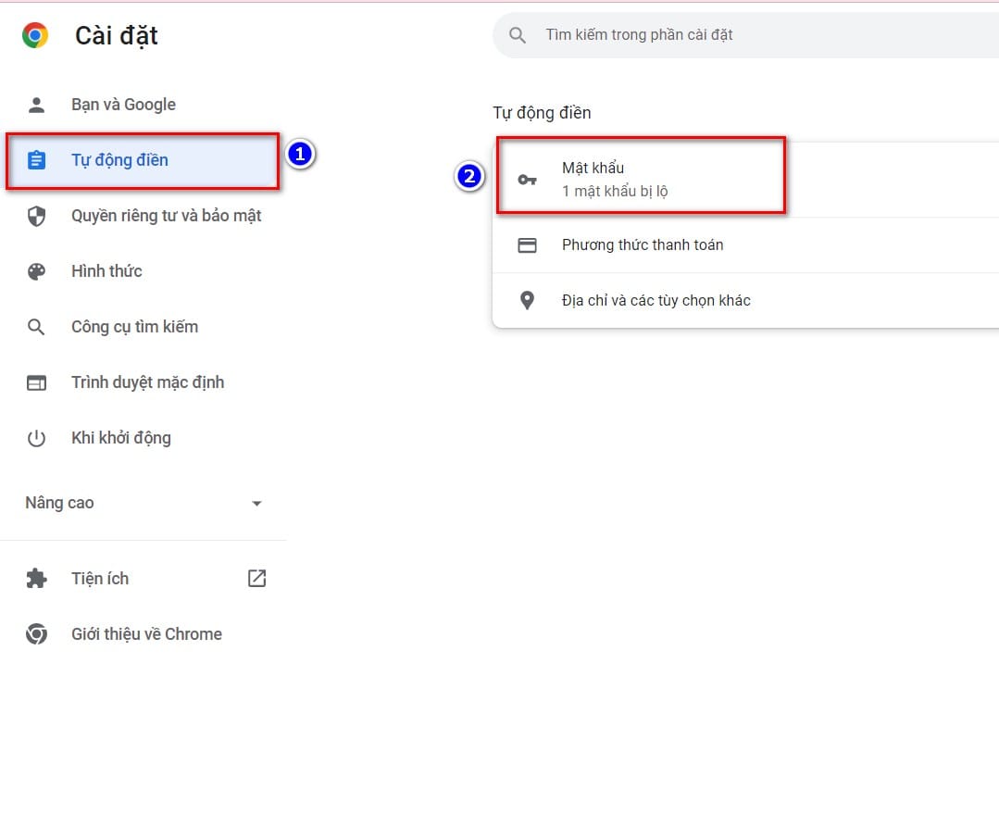The width and height of the screenshot is (999, 826).
Task: Click the Tìm kiếm trong phần cài đặt field
Action: point(745,35)
